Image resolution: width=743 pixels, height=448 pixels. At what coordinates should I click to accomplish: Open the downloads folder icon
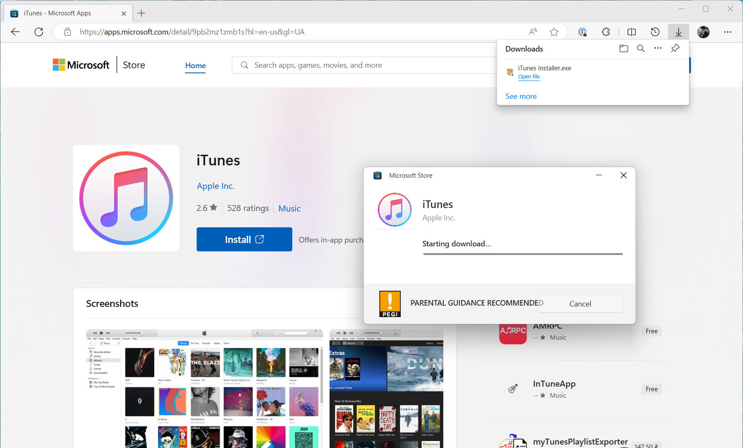pyautogui.click(x=624, y=49)
